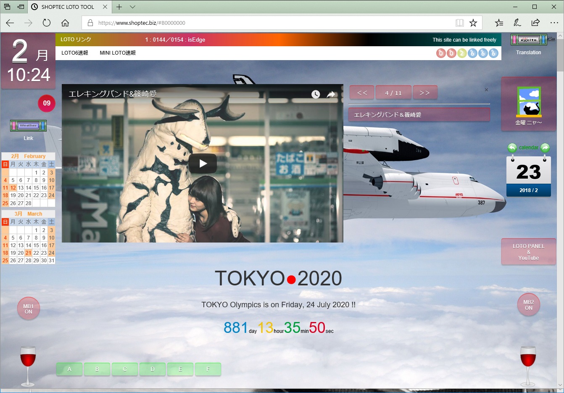Select March 21 in the calendar

pos(28,253)
